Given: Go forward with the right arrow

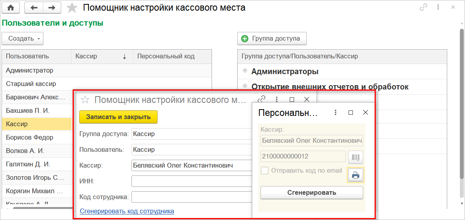Looking at the screenshot, I should click(x=52, y=7).
